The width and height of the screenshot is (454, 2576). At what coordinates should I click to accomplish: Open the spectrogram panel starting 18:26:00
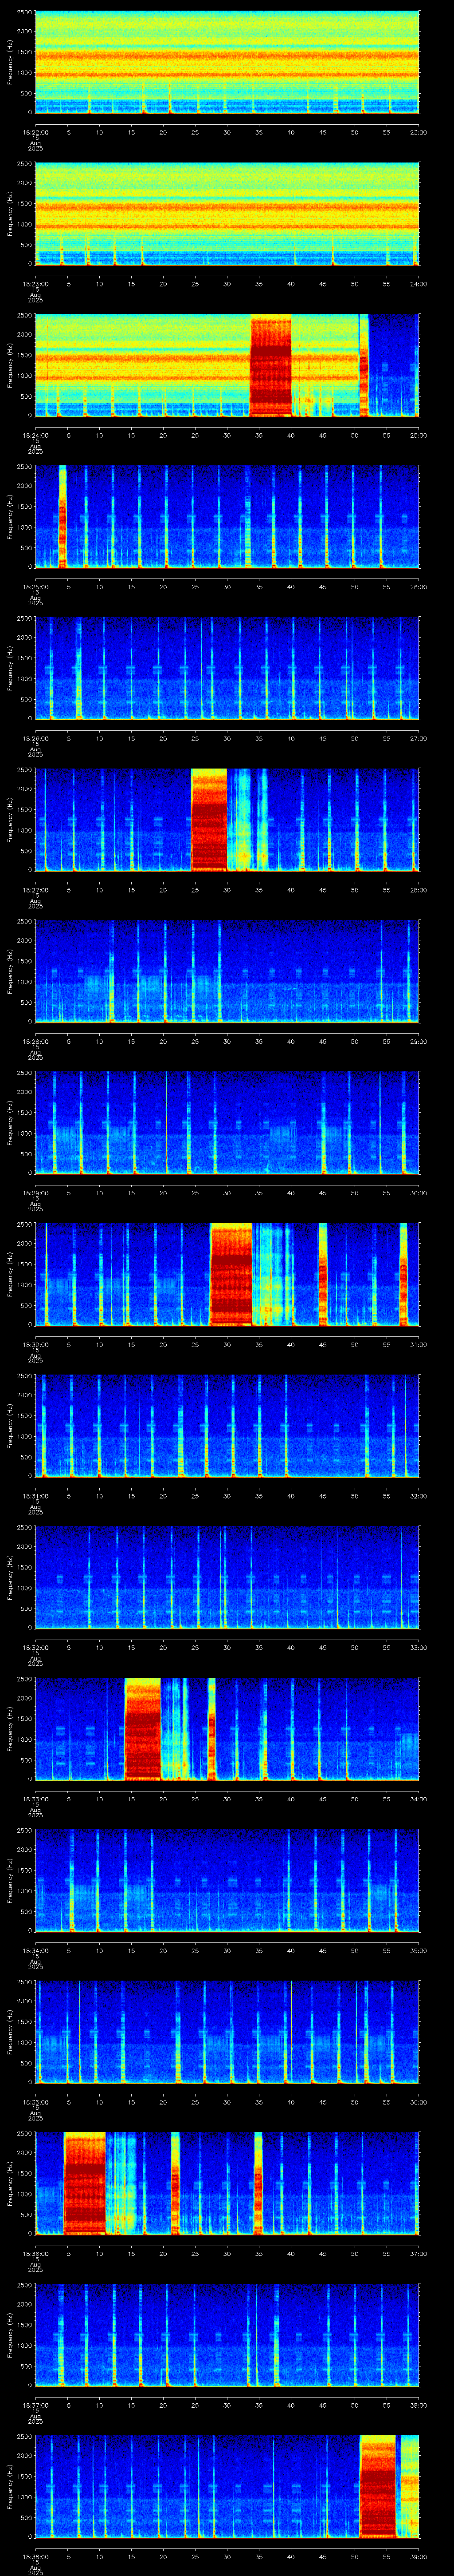pos(227,669)
